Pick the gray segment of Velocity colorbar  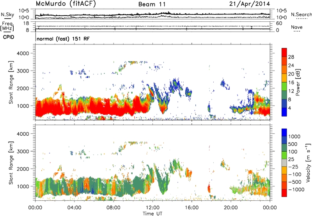click(284, 163)
